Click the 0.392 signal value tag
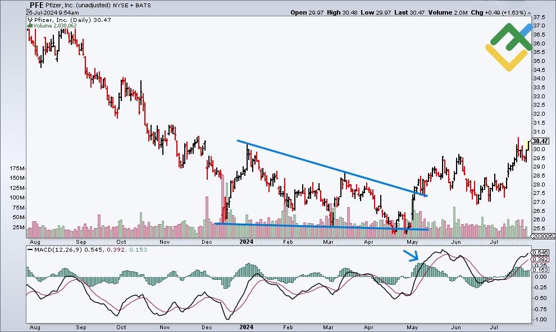This screenshot has width=556, height=332. coord(540,260)
